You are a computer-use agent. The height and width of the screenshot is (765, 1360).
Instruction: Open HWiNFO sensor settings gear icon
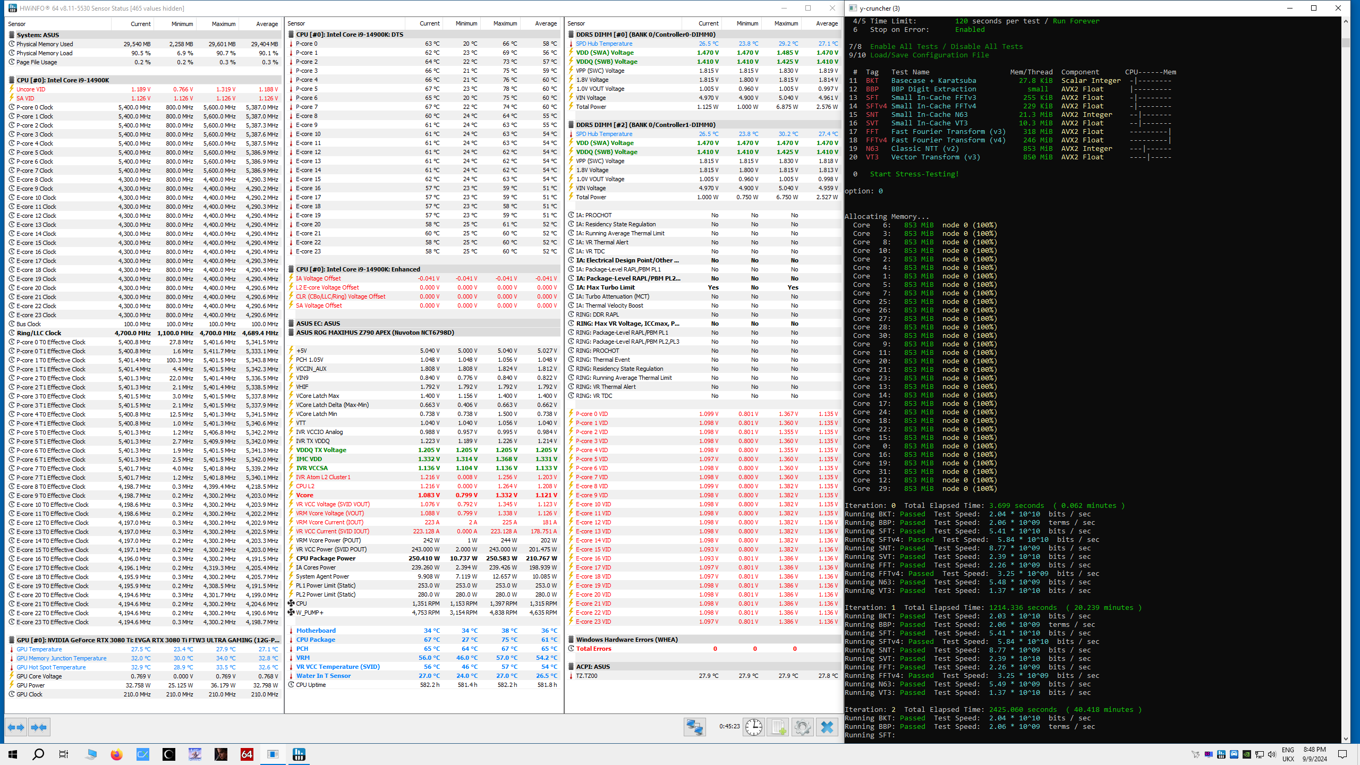point(802,727)
